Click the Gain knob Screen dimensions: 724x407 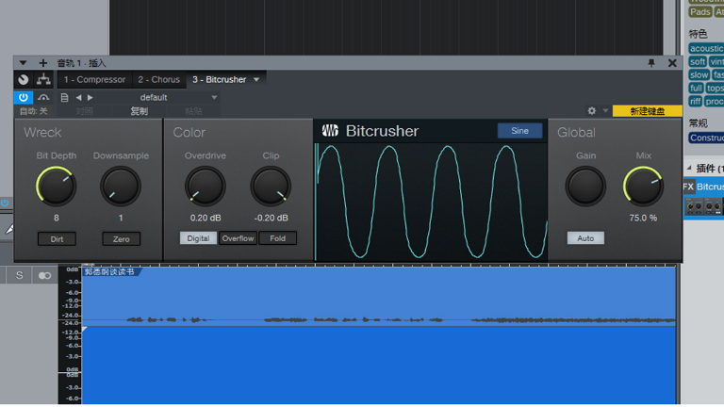tap(585, 186)
